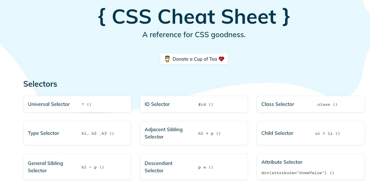The width and height of the screenshot is (370, 185).
Task: Click the Selectors section heading
Action: (40, 84)
